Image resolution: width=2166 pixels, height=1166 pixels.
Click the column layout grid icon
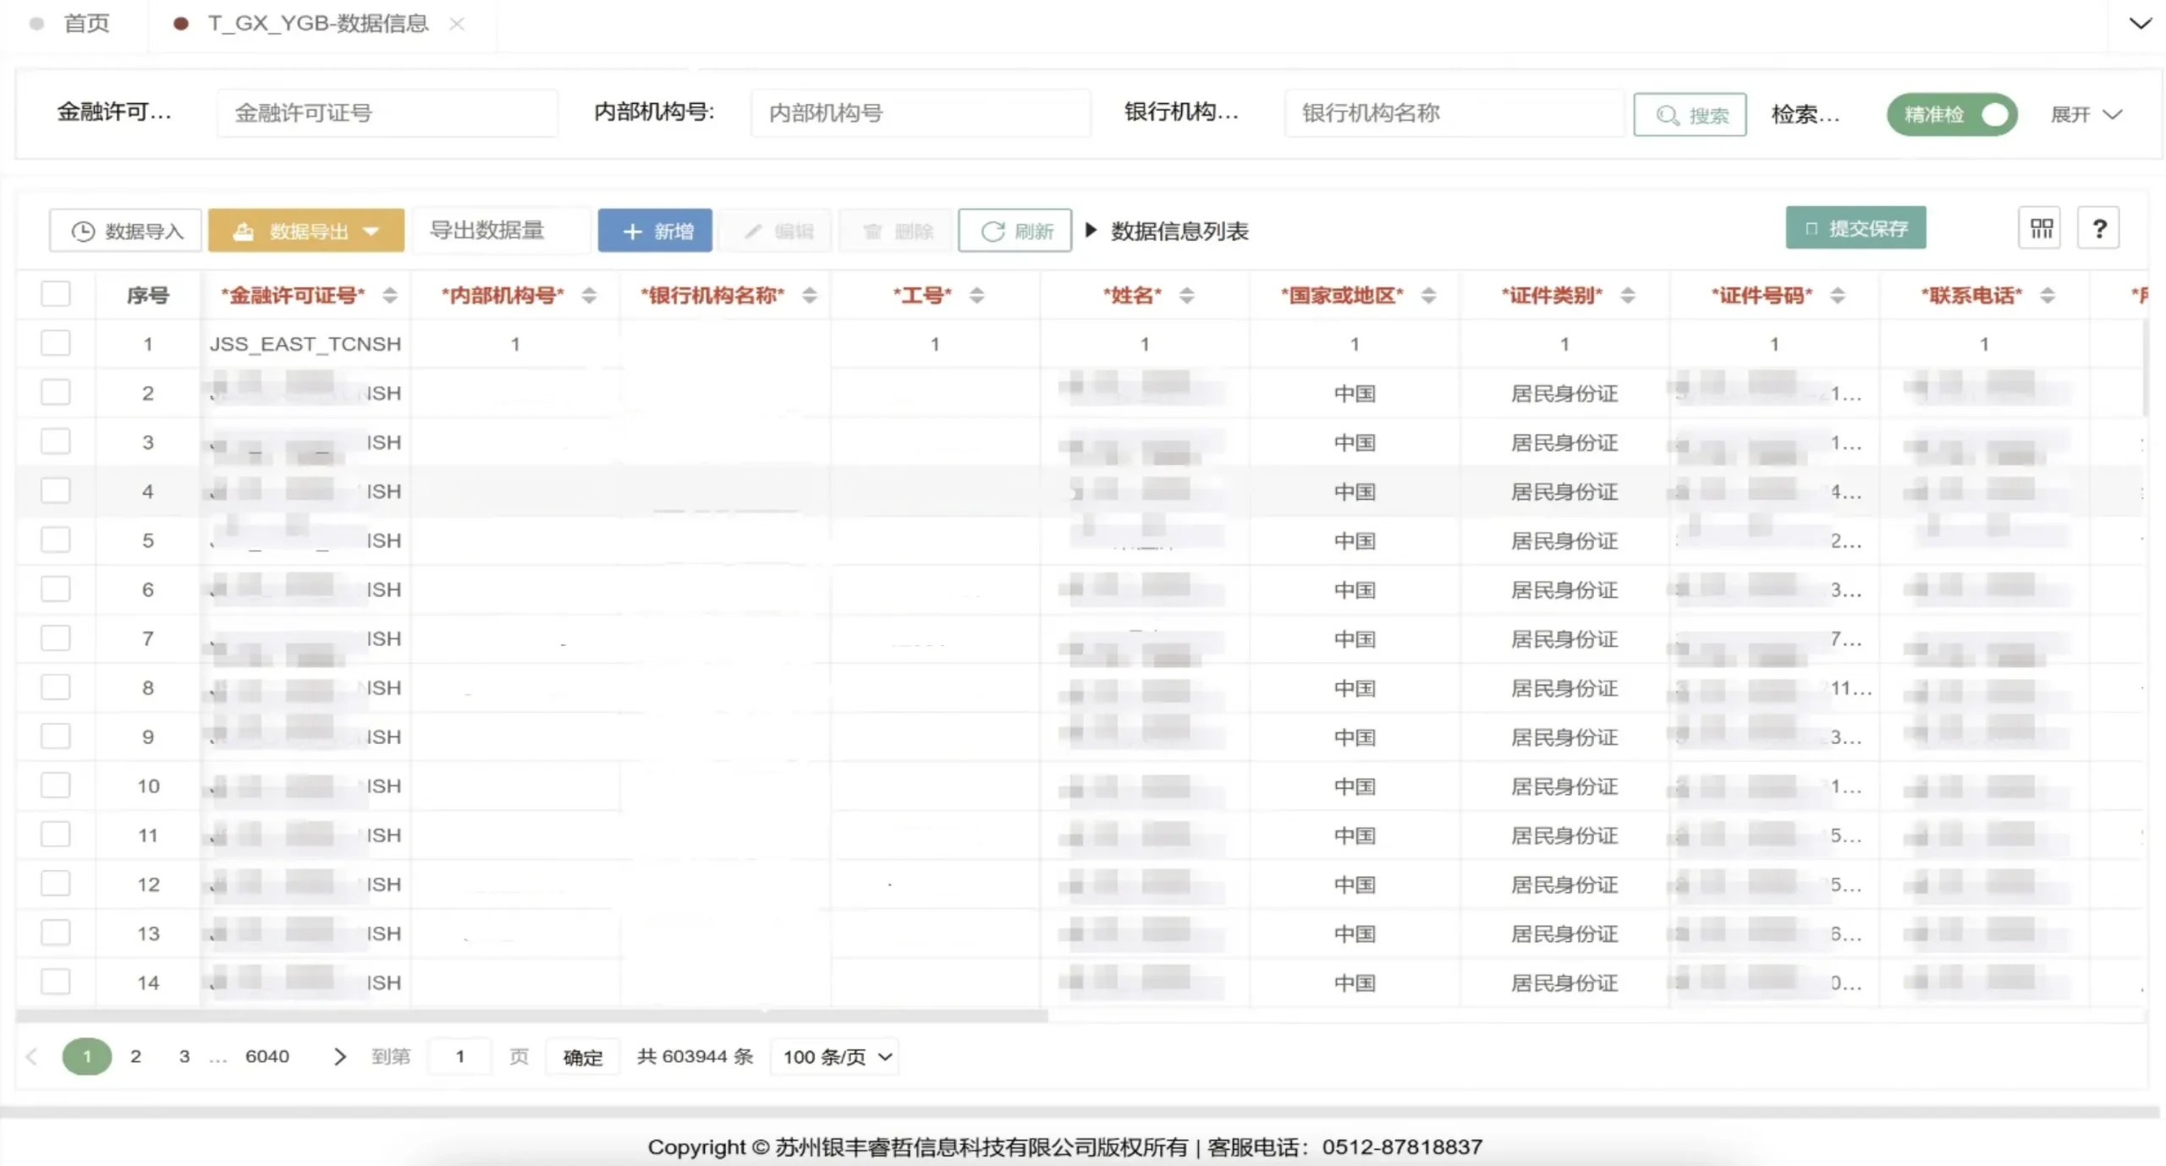2040,228
